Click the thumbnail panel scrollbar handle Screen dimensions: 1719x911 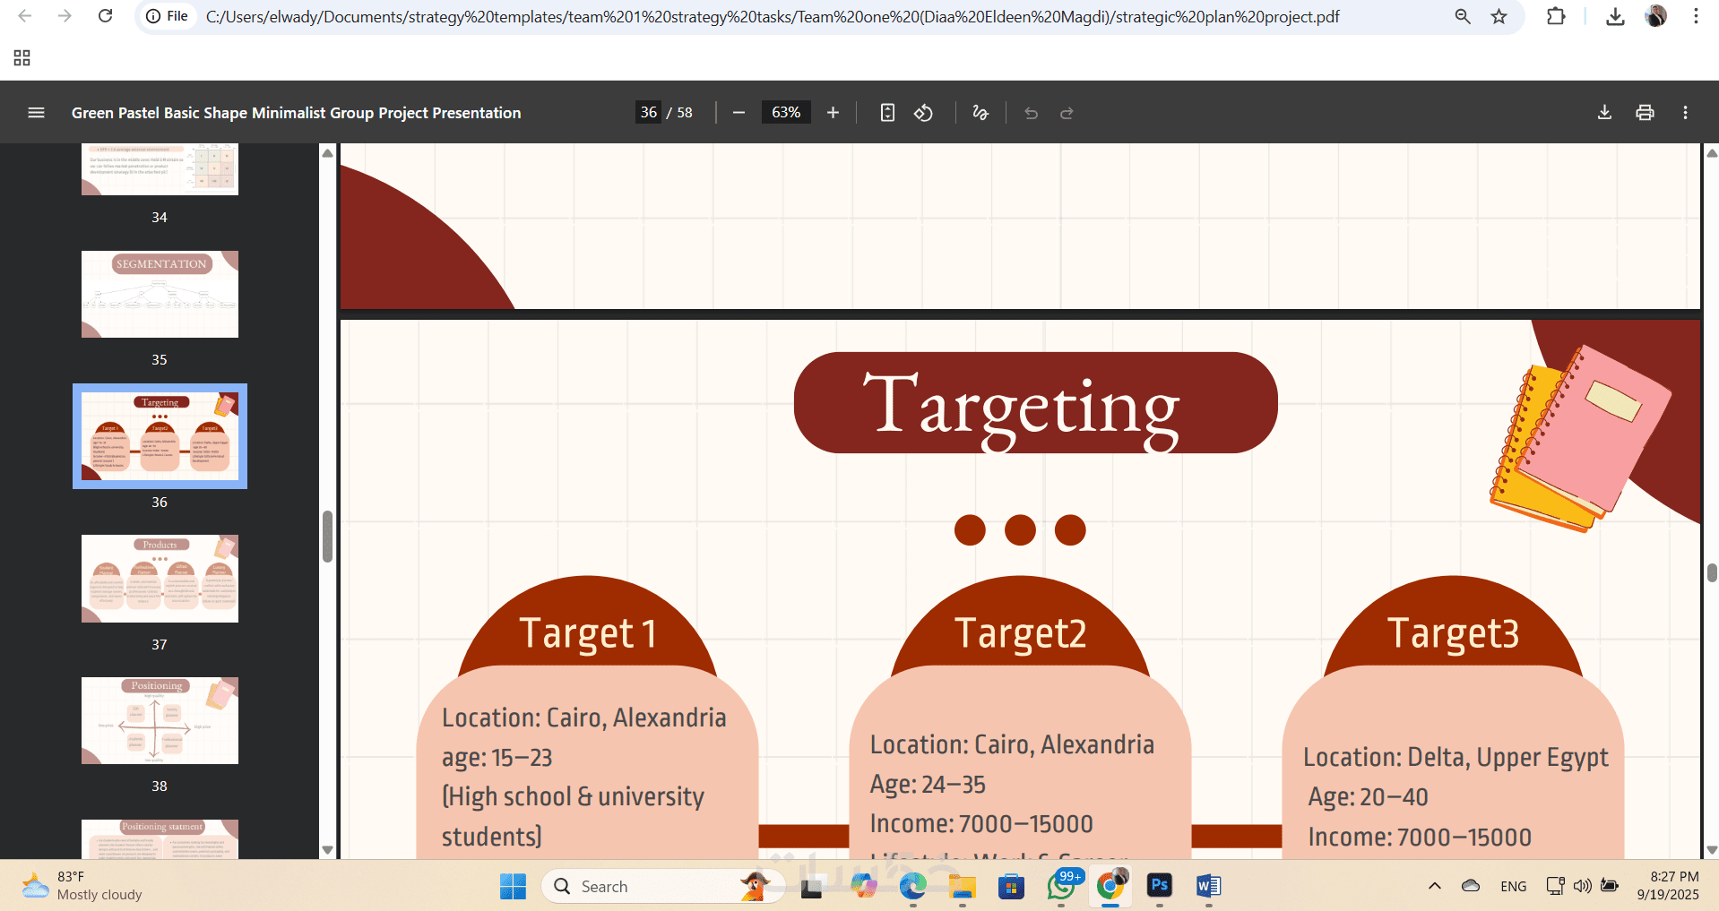point(327,537)
